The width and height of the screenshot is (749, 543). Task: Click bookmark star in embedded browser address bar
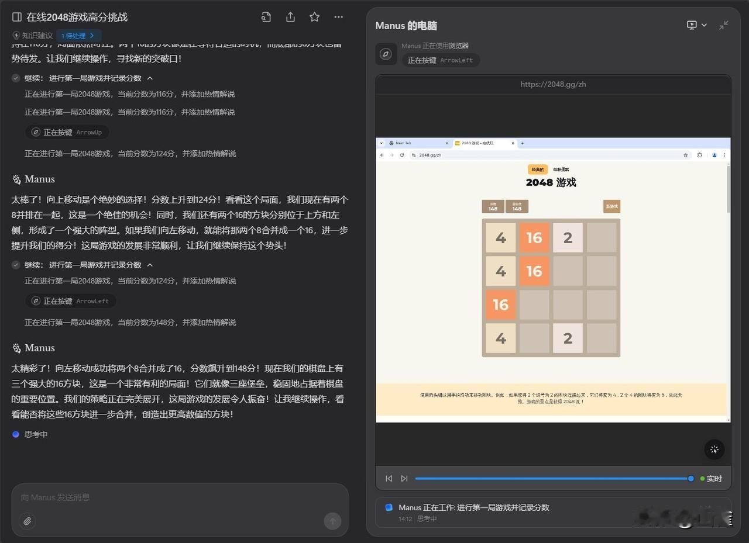[686, 155]
